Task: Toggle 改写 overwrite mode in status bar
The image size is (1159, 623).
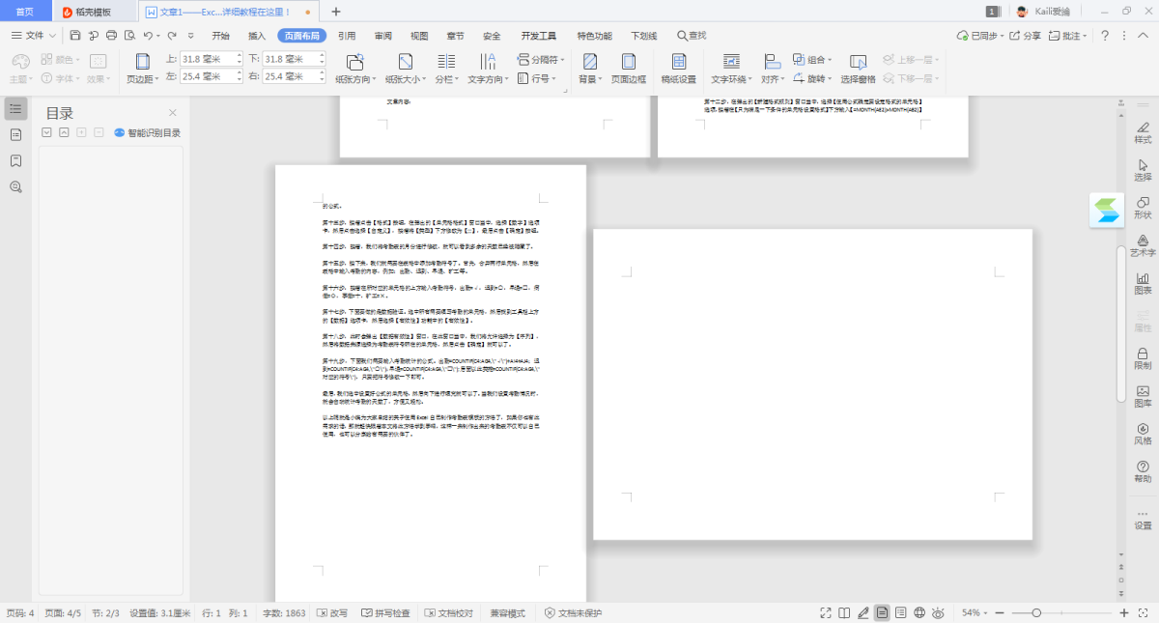Action: tap(331, 613)
